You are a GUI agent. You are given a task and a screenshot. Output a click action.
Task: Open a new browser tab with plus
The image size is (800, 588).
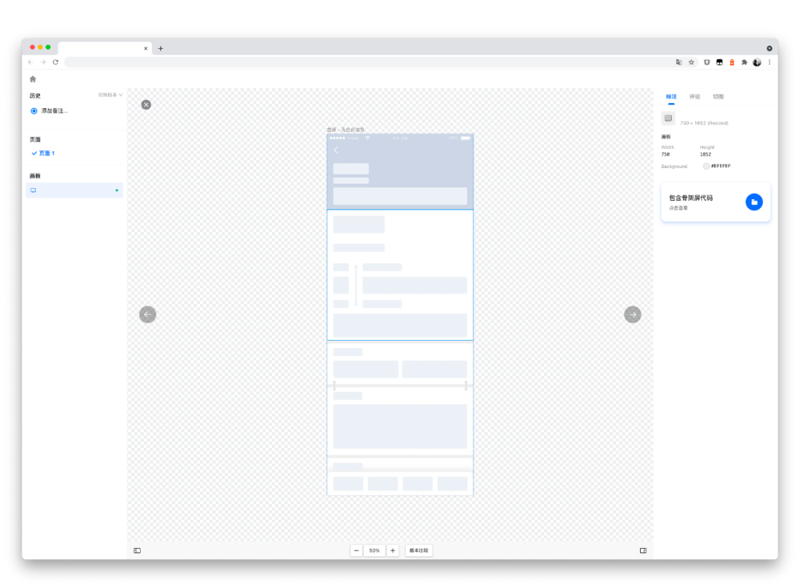point(160,48)
